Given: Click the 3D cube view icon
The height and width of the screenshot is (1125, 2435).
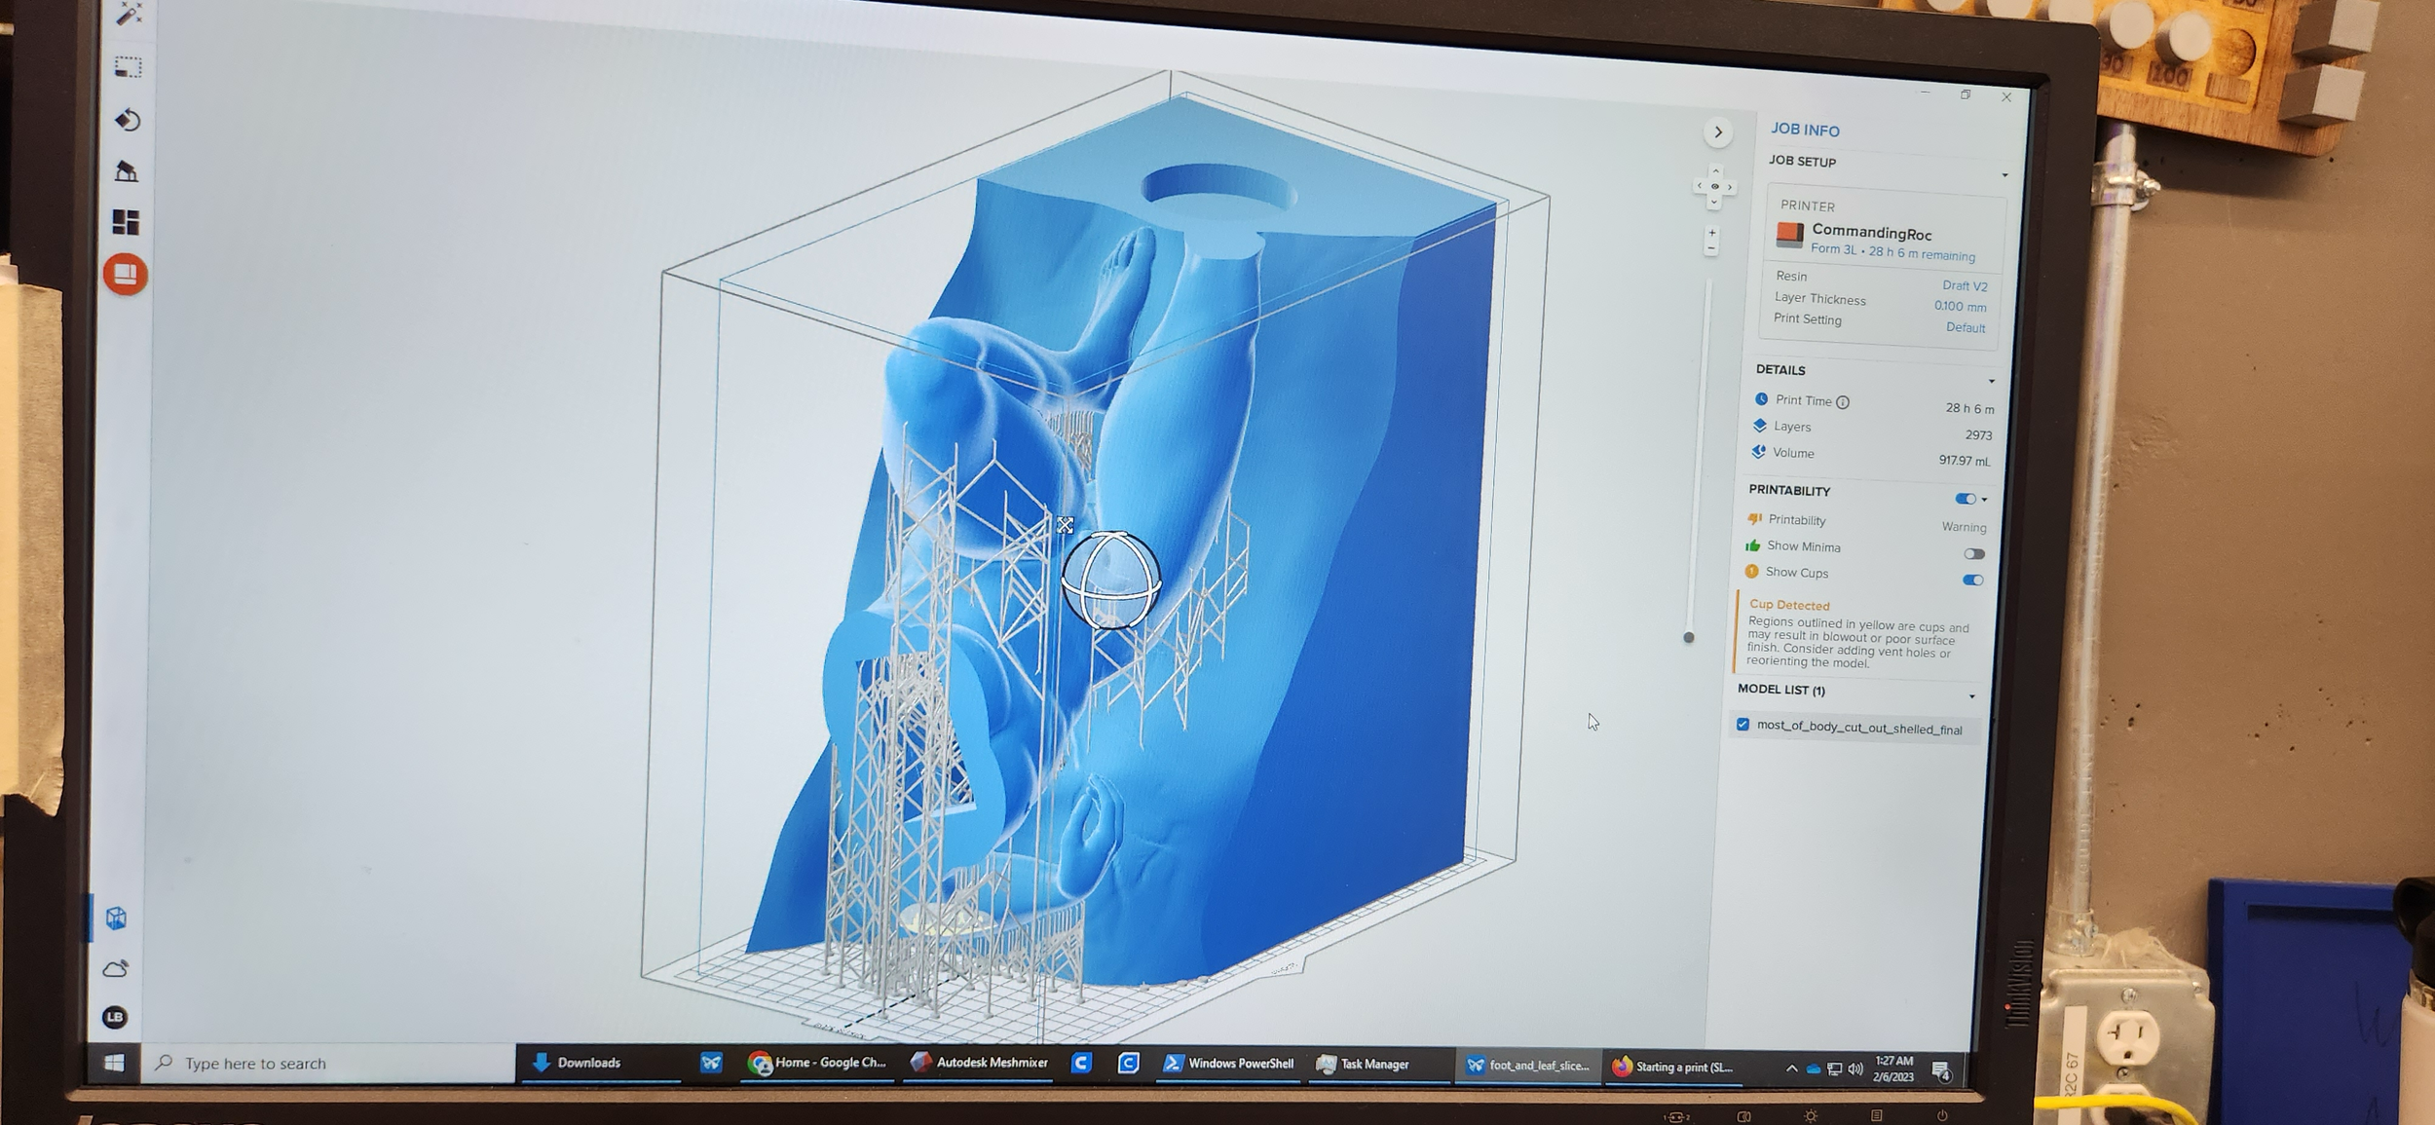Looking at the screenshot, I should (116, 918).
